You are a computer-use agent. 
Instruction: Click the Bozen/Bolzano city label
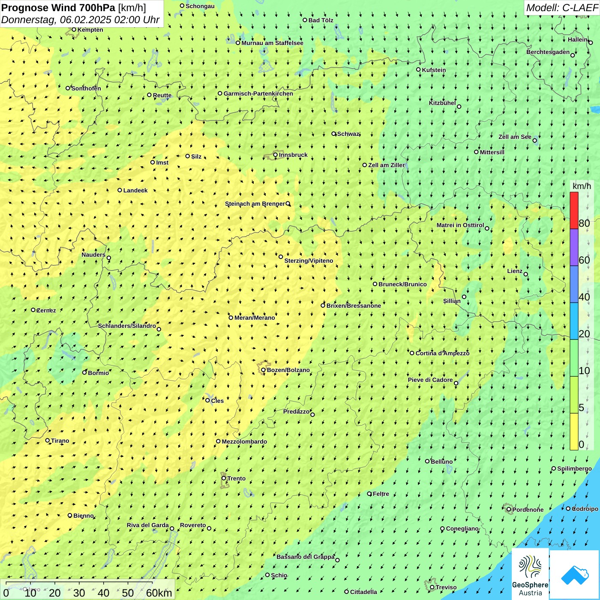pyautogui.click(x=288, y=370)
